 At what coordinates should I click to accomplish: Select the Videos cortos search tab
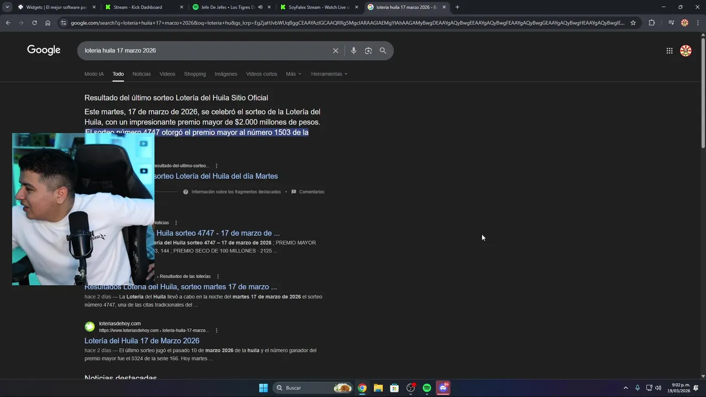261,74
